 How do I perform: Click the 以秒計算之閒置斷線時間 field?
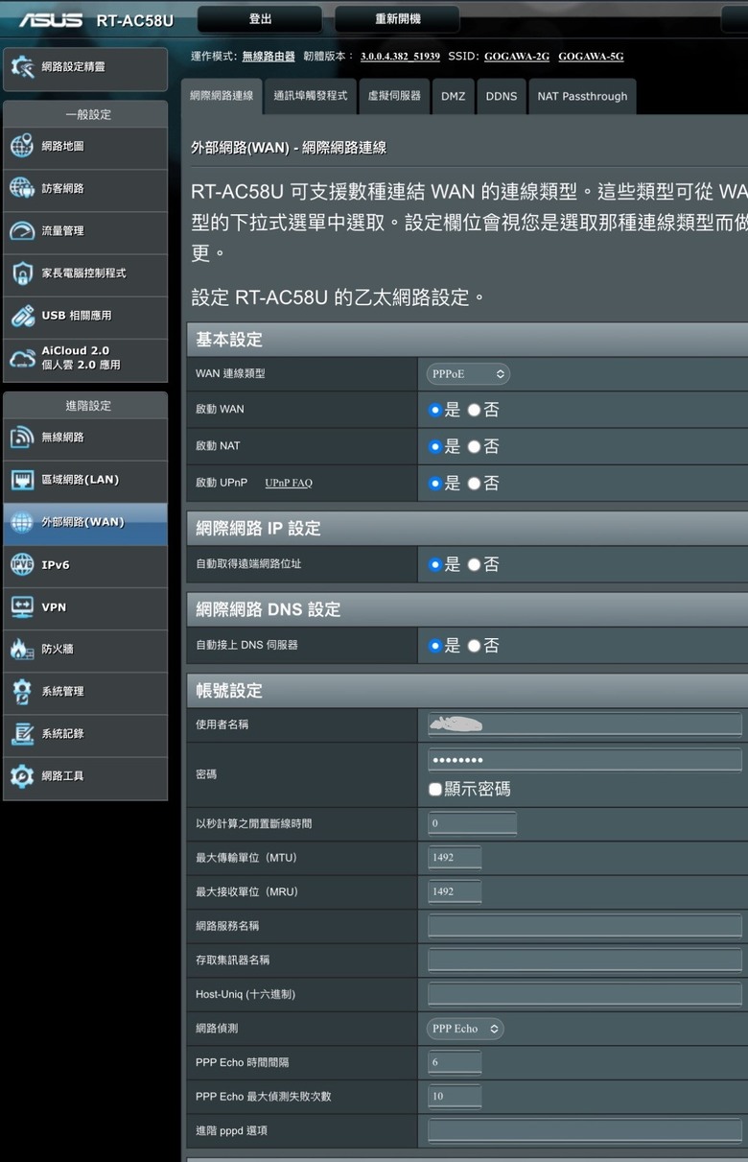(472, 823)
